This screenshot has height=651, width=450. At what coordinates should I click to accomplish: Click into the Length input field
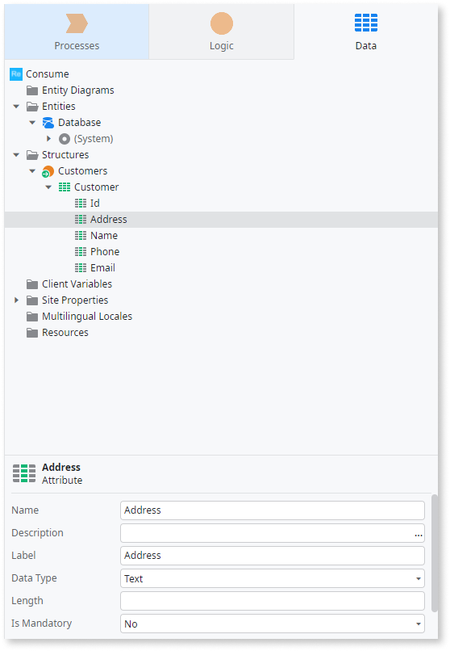tap(273, 601)
